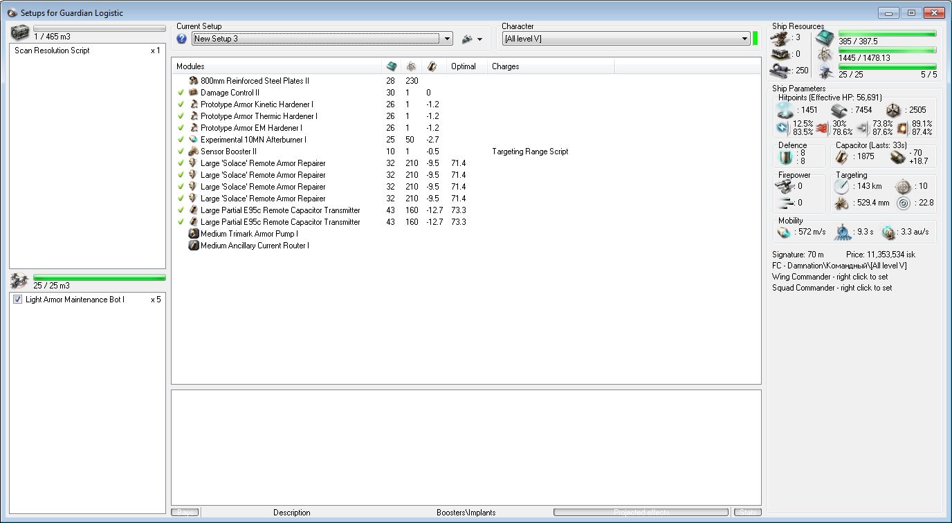The image size is (952, 523).
Task: Click the Optimal column header
Action: (467, 66)
